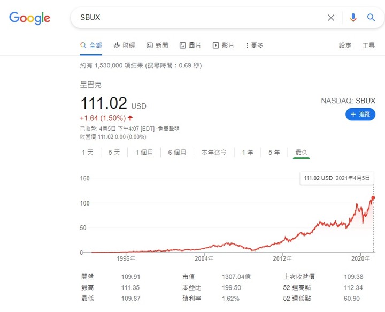Click the red endpoint marker on chart
385x312 pixels.
pyautogui.click(x=373, y=198)
